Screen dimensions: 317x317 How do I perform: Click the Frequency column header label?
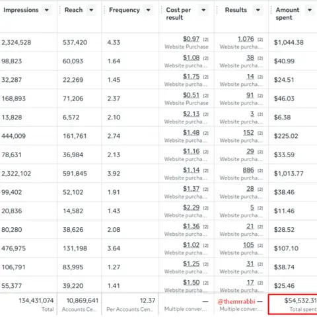[124, 10]
